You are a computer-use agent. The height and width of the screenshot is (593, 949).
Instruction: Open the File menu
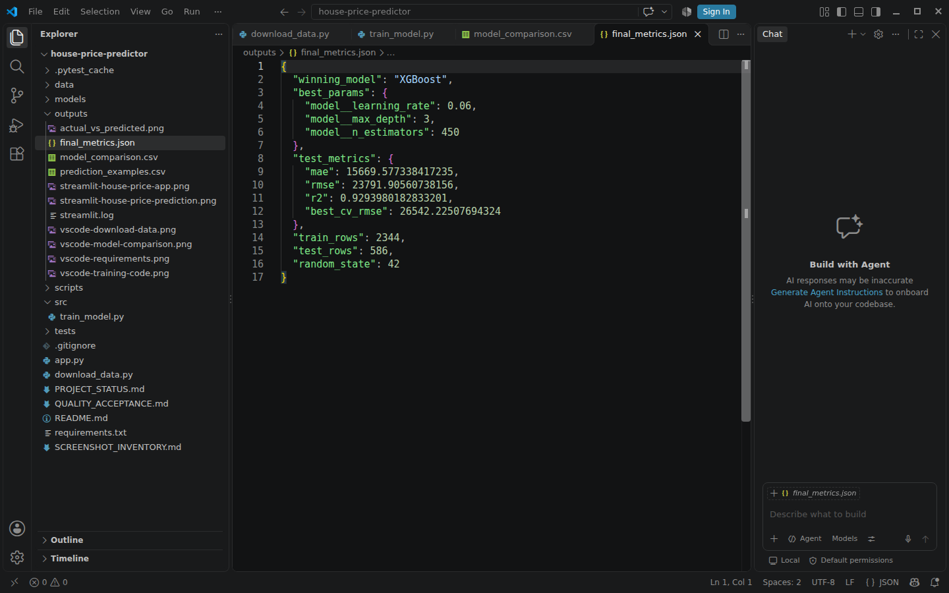36,12
